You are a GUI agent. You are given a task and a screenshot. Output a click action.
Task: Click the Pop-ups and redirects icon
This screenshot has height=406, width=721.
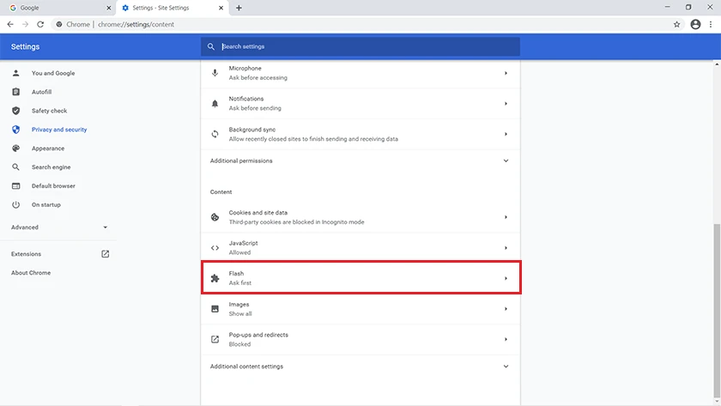(215, 339)
